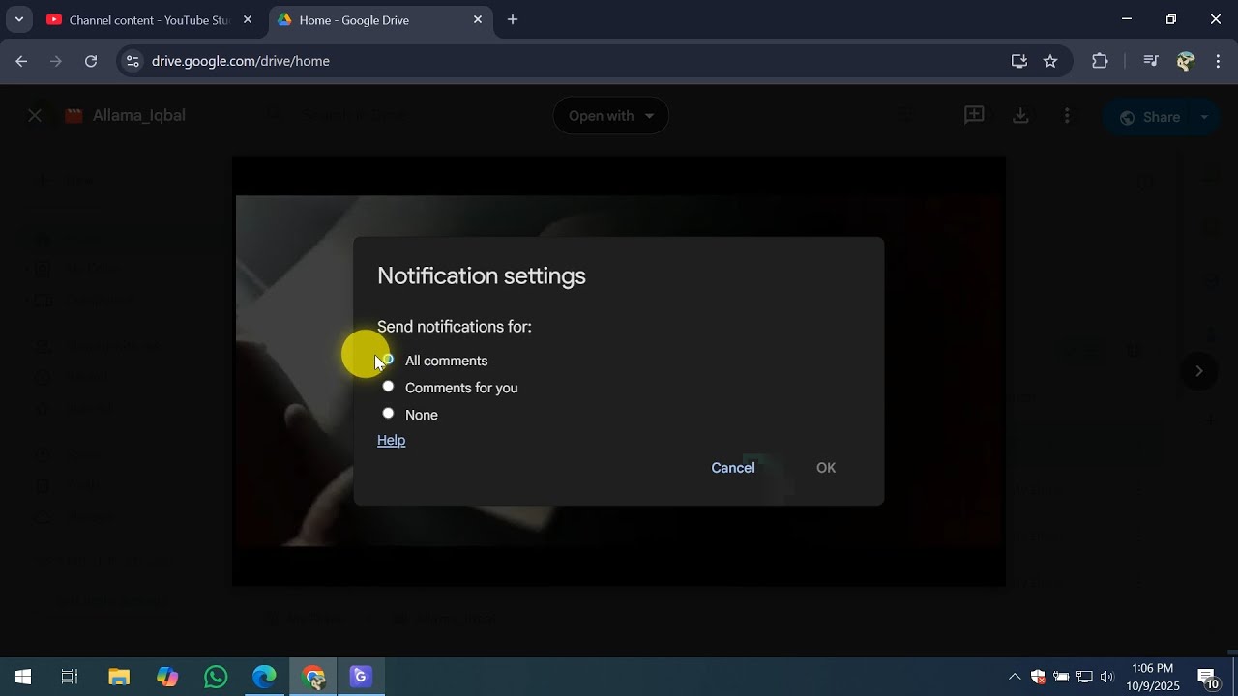Viewport: 1238px width, 696px height.
Task: Click the Allama_Iqbal file name
Action: point(138,116)
